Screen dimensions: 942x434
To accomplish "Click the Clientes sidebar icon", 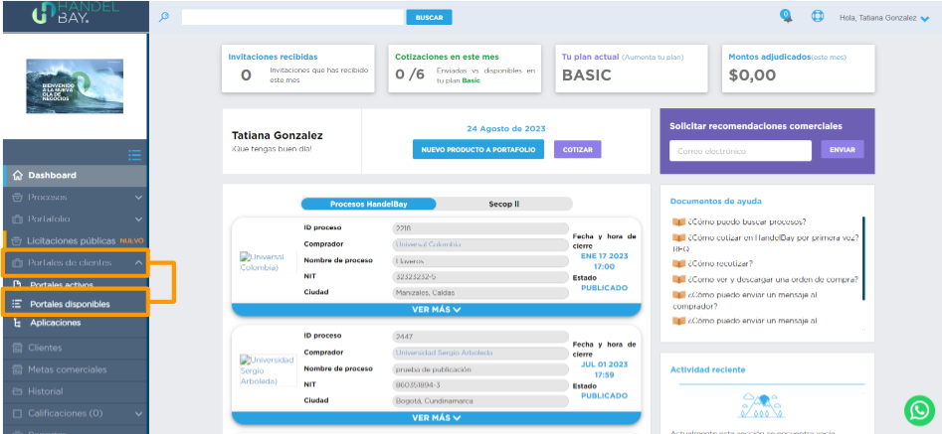I will [x=17, y=348].
